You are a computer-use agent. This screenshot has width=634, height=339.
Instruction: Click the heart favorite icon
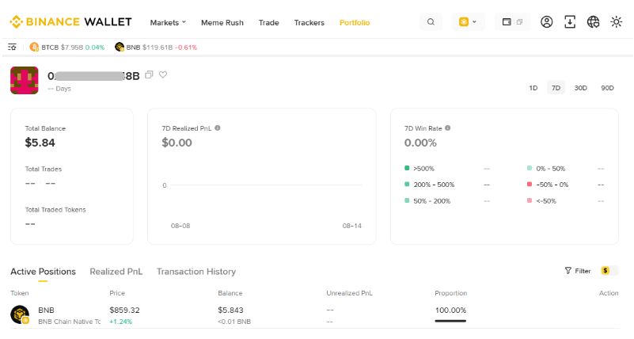tap(163, 75)
